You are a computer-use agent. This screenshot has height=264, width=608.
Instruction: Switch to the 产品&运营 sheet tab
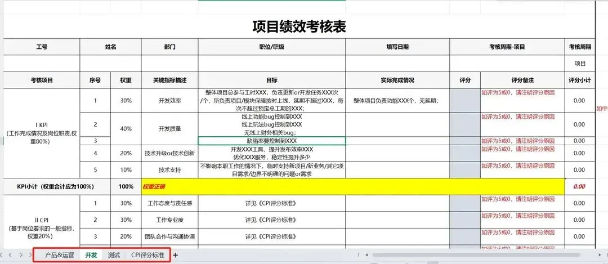60,255
